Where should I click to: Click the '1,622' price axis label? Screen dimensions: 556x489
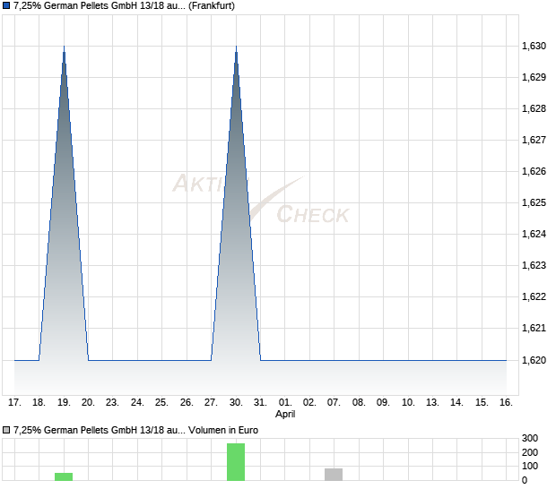[534, 296]
